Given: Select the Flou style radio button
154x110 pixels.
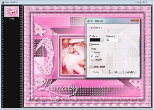Looking at the screenshot, I should pos(92,56).
